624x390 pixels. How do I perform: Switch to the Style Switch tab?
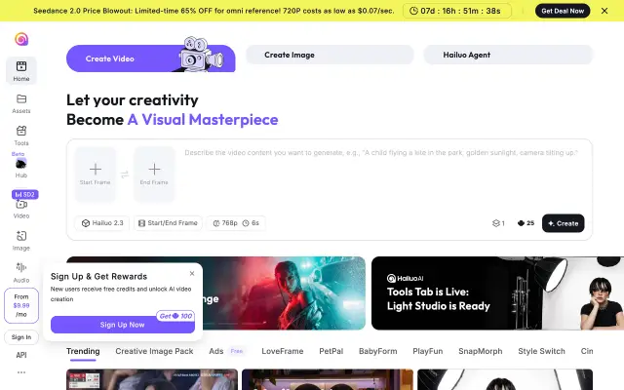(x=541, y=351)
